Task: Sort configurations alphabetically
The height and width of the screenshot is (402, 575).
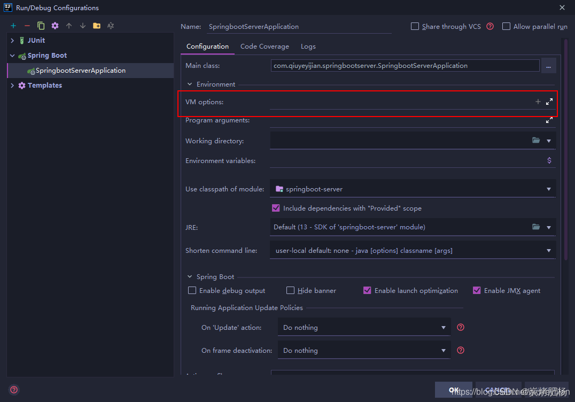Action: pyautogui.click(x=110, y=25)
